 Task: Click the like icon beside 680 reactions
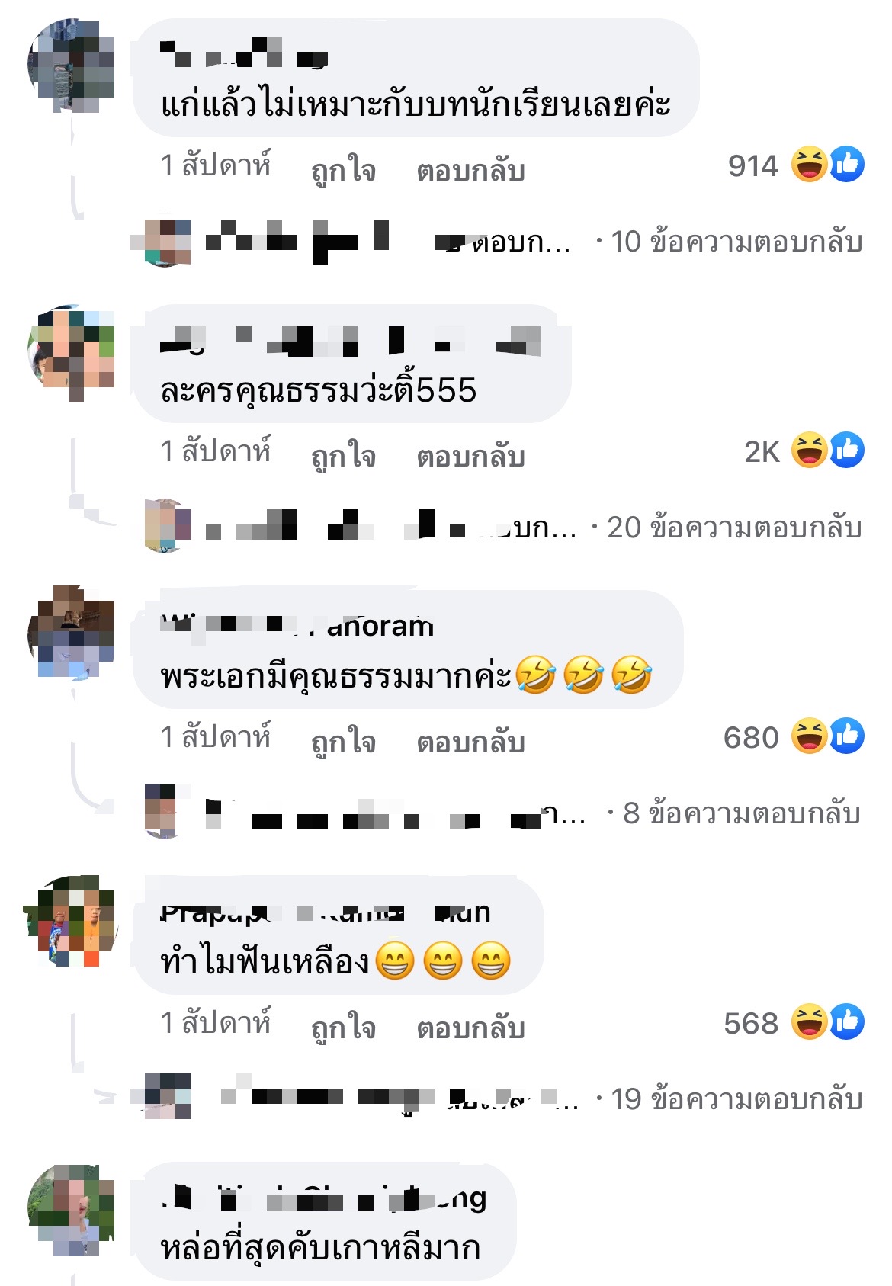pyautogui.click(x=846, y=736)
